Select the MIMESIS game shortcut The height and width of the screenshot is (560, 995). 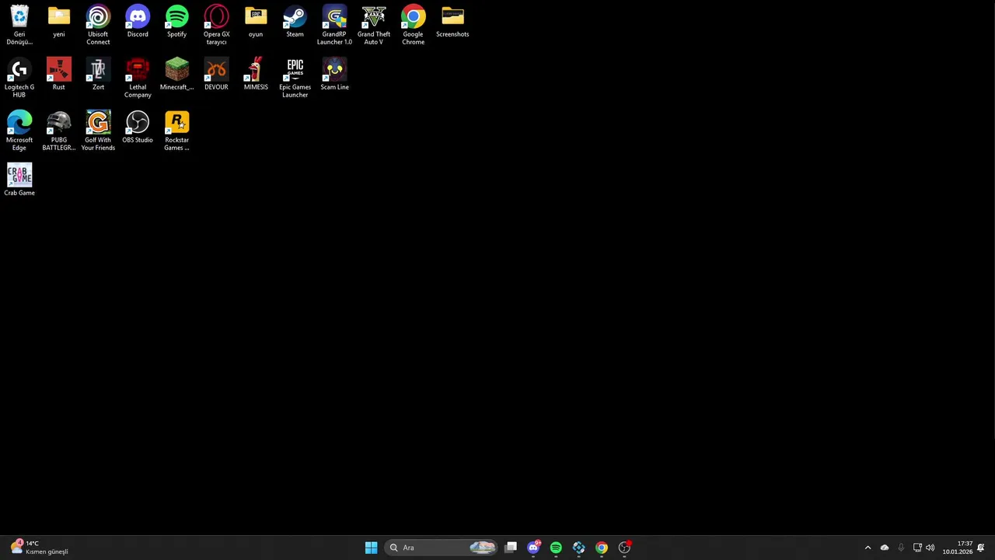[x=256, y=75]
